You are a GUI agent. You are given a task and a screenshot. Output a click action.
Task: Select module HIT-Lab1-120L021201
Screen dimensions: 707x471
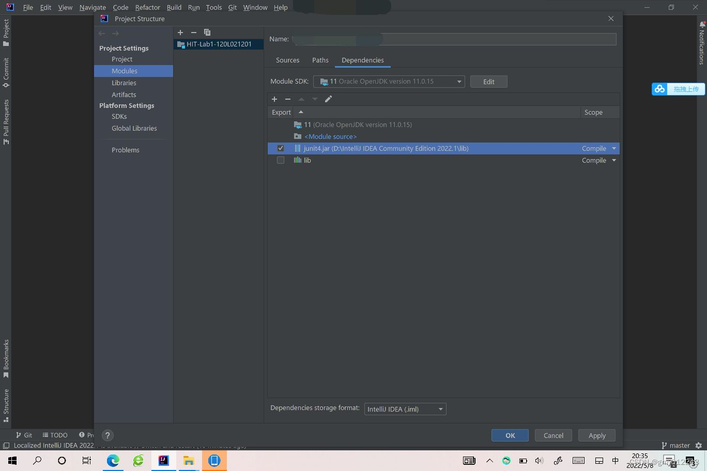coord(219,44)
